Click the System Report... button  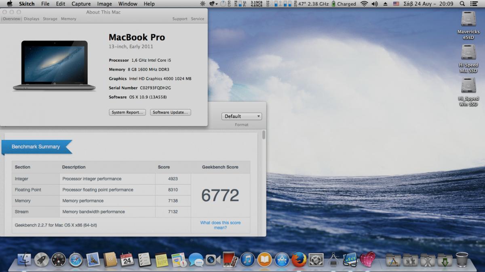pyautogui.click(x=127, y=112)
